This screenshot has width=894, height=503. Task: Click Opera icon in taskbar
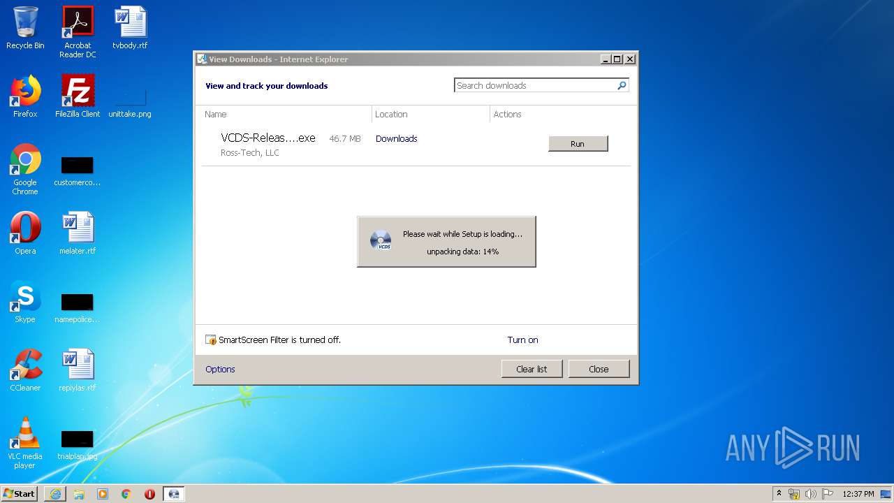coord(149,494)
